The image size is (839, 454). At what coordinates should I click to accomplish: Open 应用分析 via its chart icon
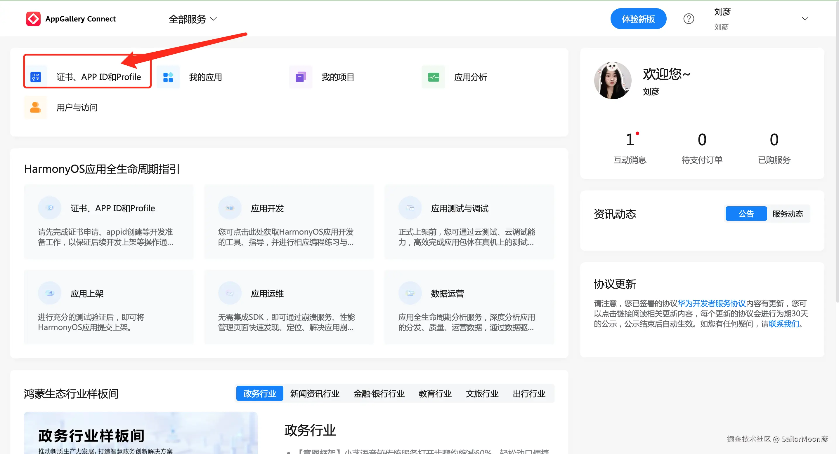coord(433,77)
